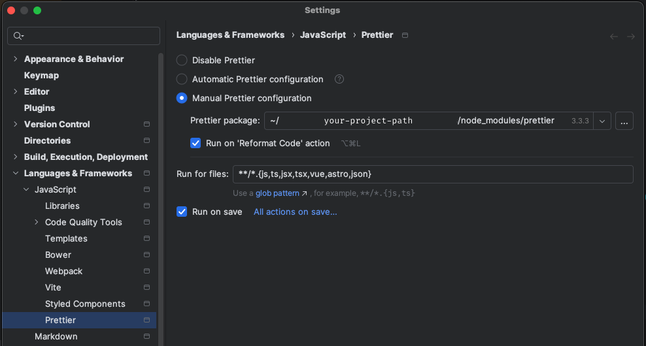
Task: Go forward using the right arrow icon
Action: coord(631,37)
